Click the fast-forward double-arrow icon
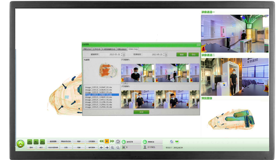This screenshot has width=280, height=160. tap(112, 141)
